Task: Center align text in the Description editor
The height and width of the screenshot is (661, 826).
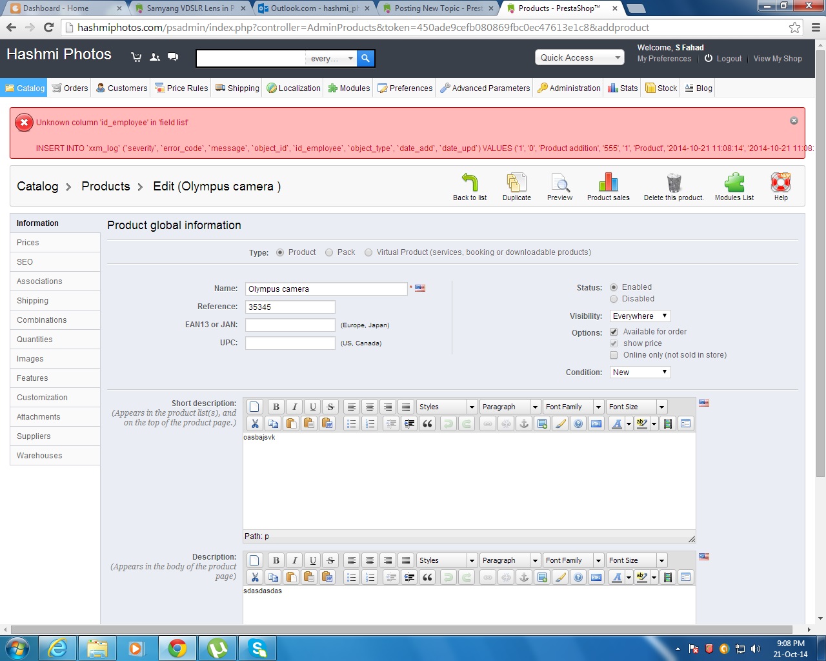Action: tap(369, 560)
